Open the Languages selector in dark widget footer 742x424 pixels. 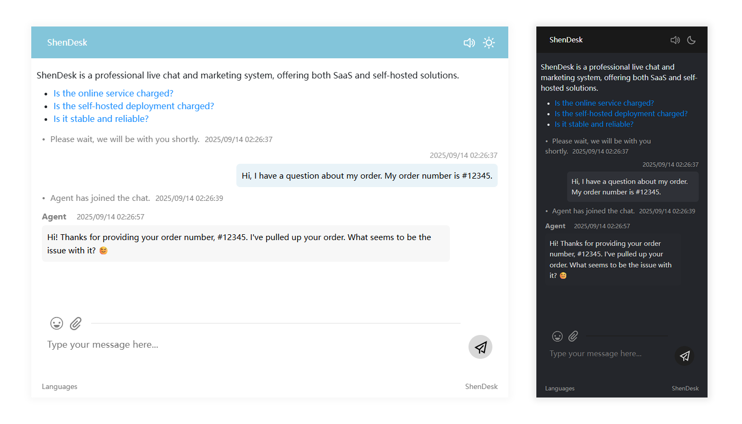click(x=560, y=388)
